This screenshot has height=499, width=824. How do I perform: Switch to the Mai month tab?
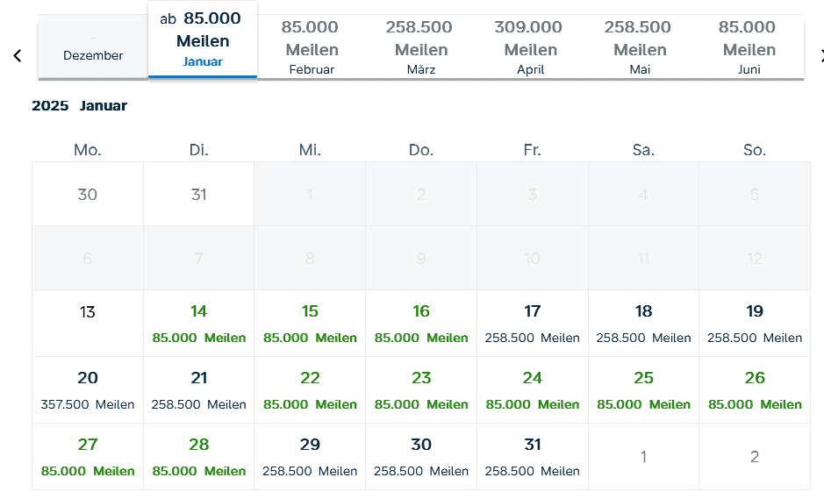point(640,48)
